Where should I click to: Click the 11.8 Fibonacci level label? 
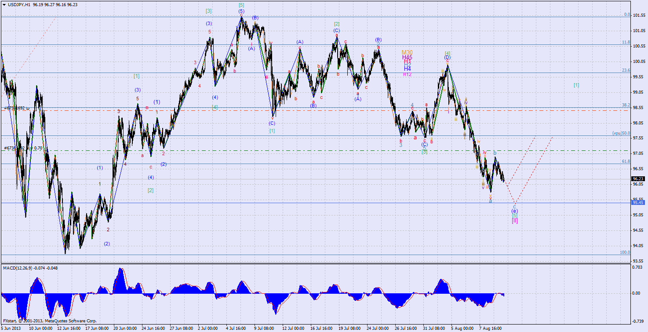626,42
